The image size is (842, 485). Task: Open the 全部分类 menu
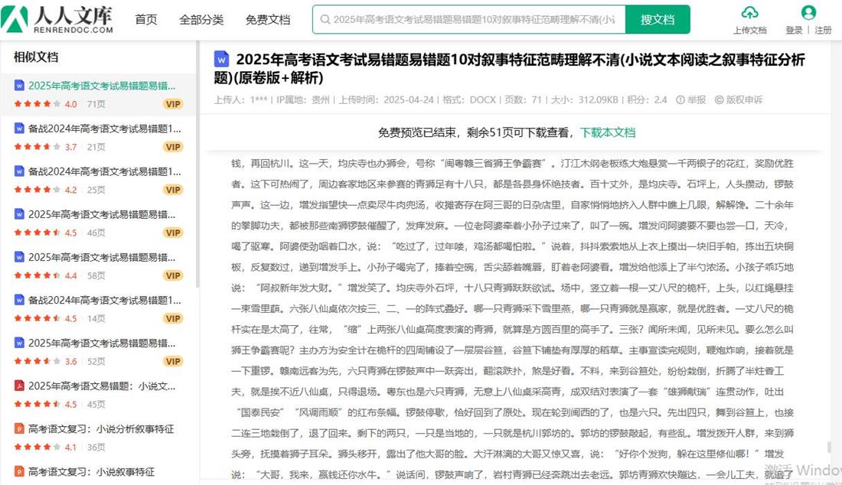pyautogui.click(x=201, y=20)
